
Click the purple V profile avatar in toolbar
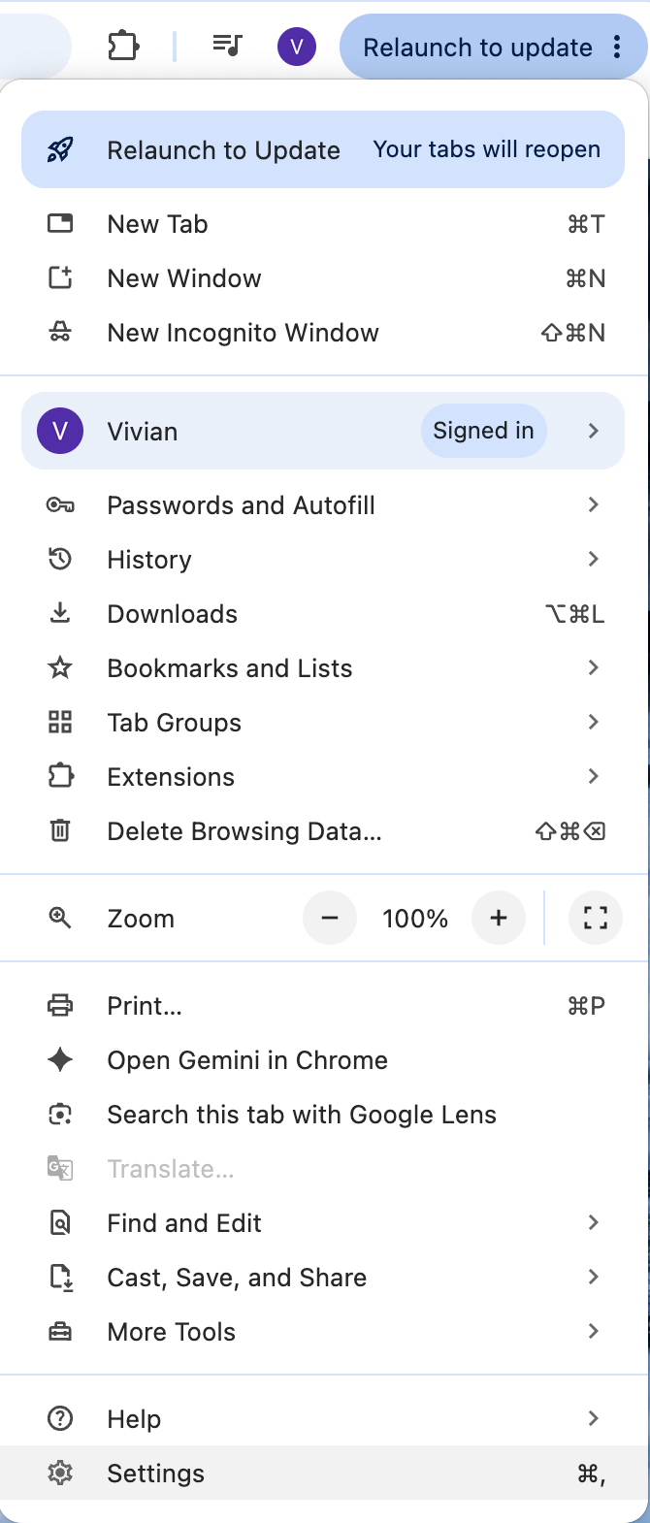[297, 46]
